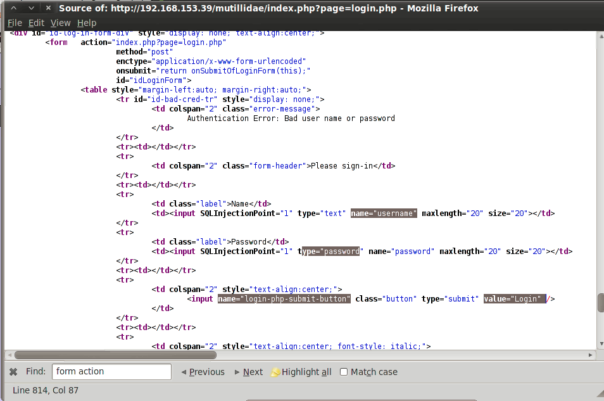The width and height of the screenshot is (604, 401).
Task: Click the scroll left arrow of horizontal scrollbar
Action: coord(8,355)
